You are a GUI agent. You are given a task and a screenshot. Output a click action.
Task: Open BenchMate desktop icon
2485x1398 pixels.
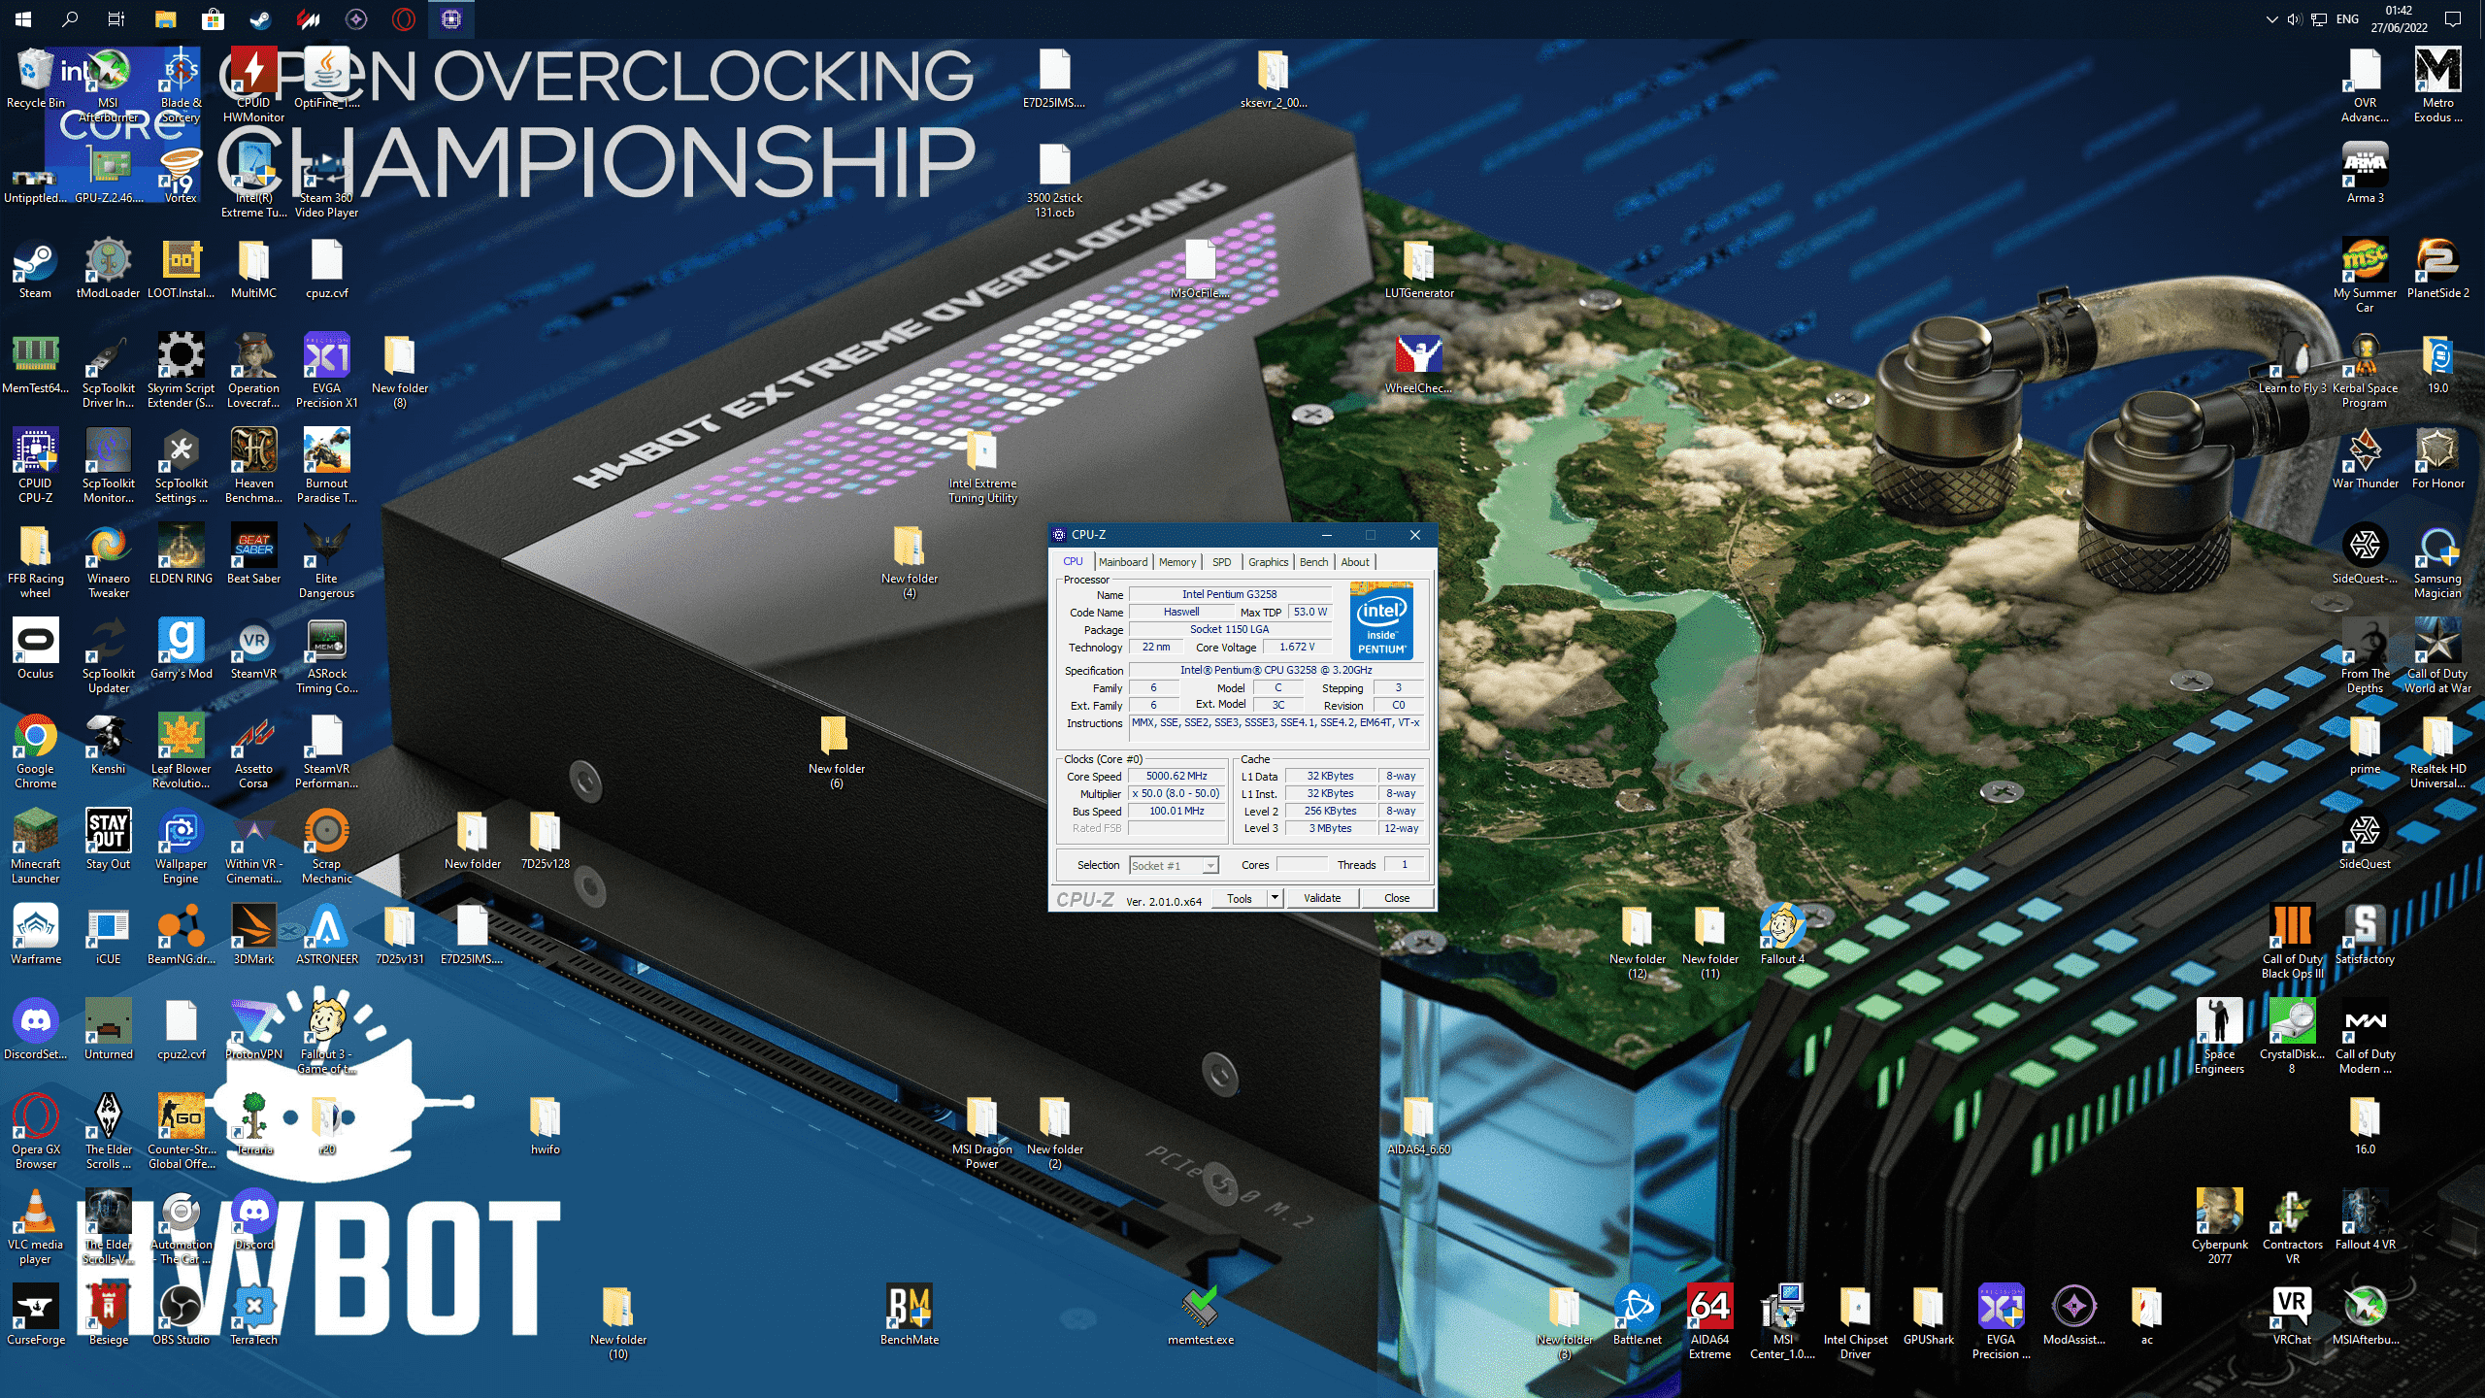(909, 1315)
